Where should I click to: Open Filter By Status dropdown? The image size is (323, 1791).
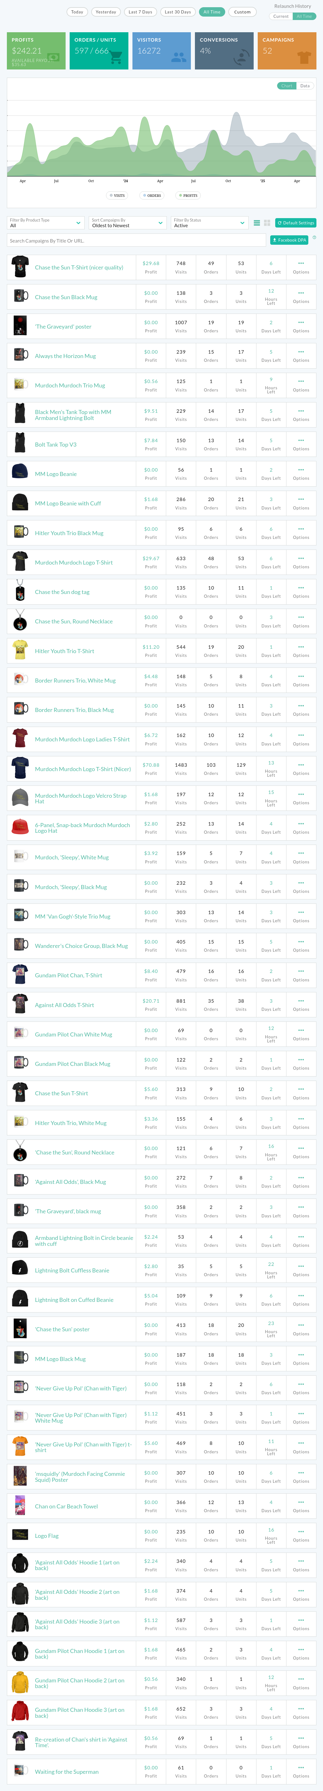coord(210,223)
